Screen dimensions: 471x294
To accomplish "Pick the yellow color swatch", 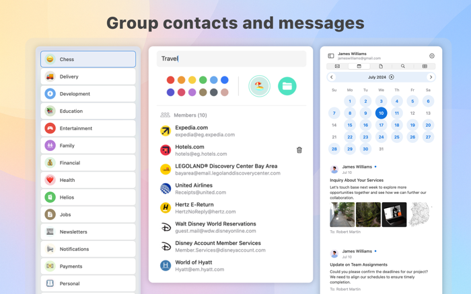I will click(192, 80).
